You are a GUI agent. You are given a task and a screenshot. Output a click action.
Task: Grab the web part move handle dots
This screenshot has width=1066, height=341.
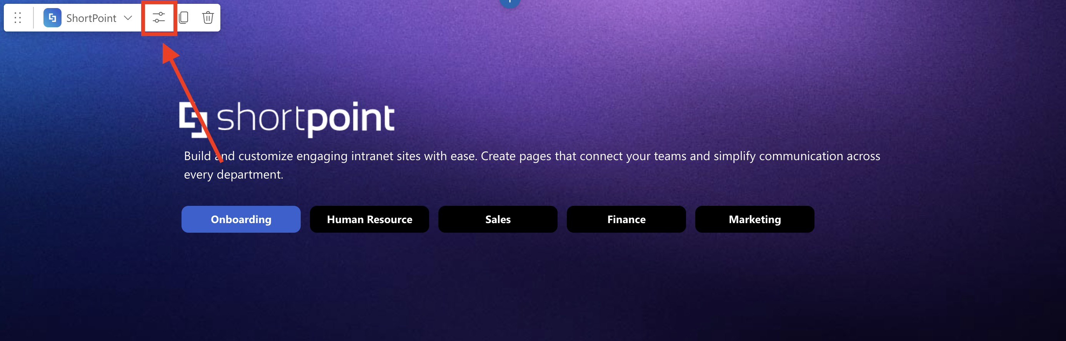(18, 18)
